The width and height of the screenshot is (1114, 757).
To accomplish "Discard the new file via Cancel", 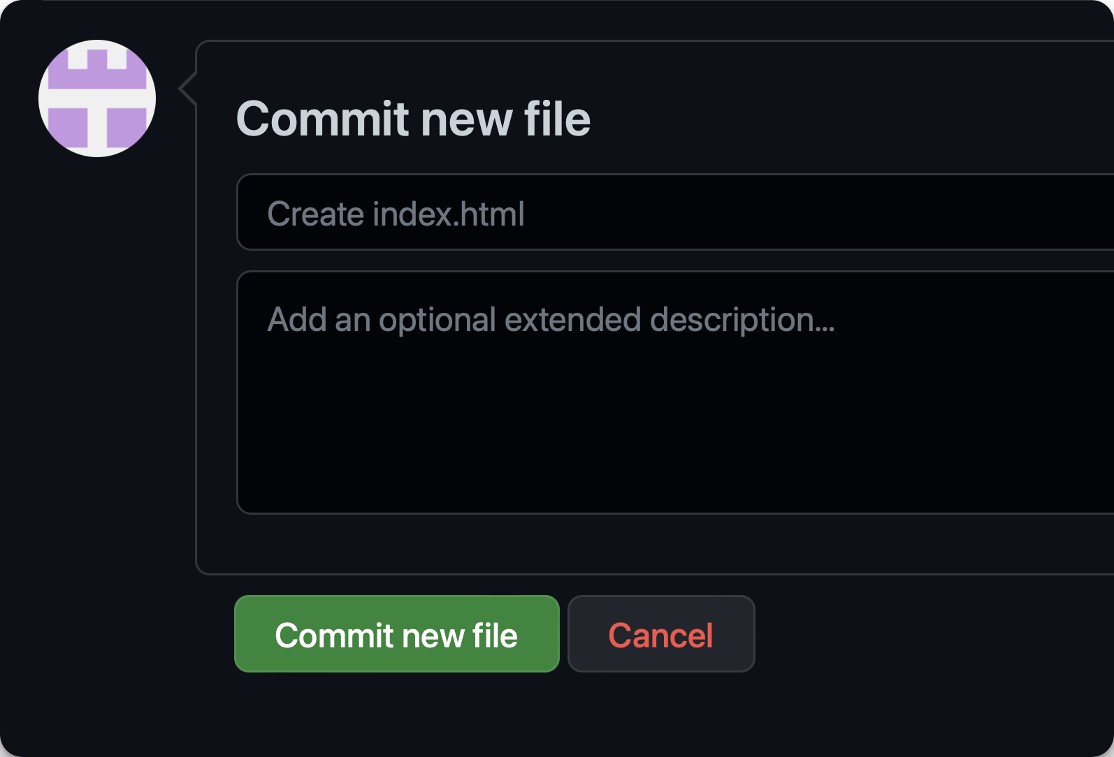I will 660,634.
